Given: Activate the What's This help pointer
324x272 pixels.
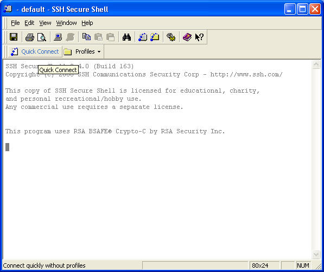Looking at the screenshot, I should click(x=199, y=37).
